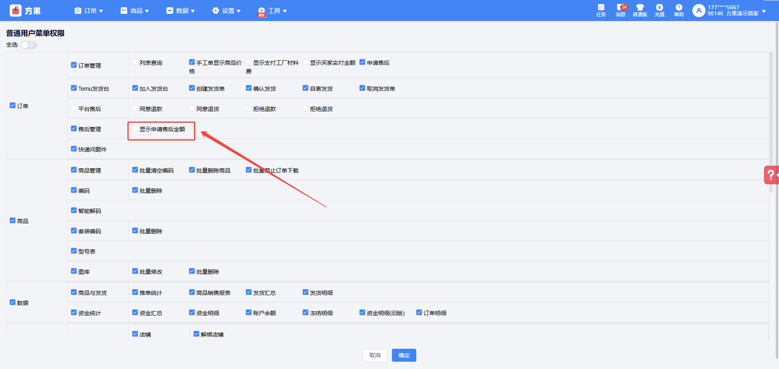Check the 显示买家实付金额 checkbox
Screen dimensions: 779x369
tap(306, 62)
